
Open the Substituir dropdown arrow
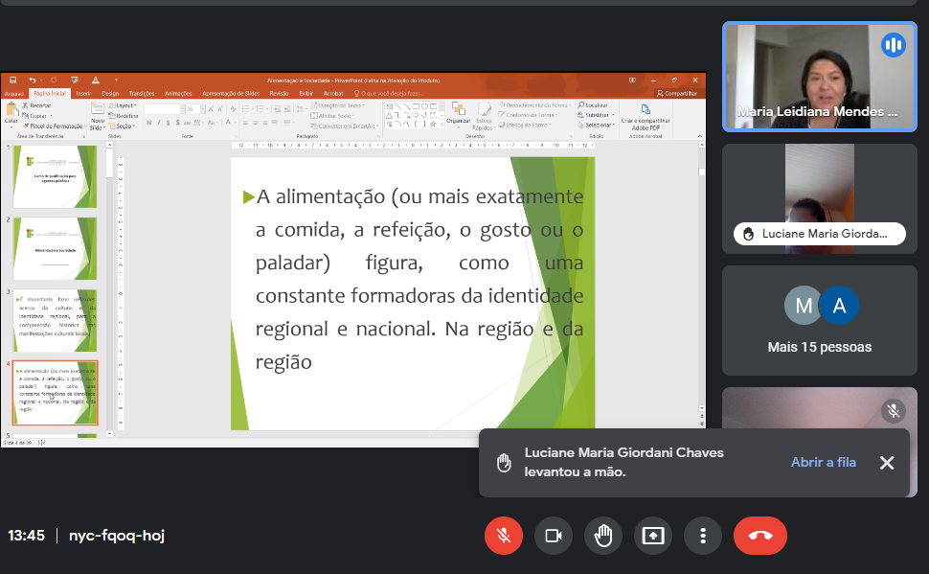pos(612,115)
